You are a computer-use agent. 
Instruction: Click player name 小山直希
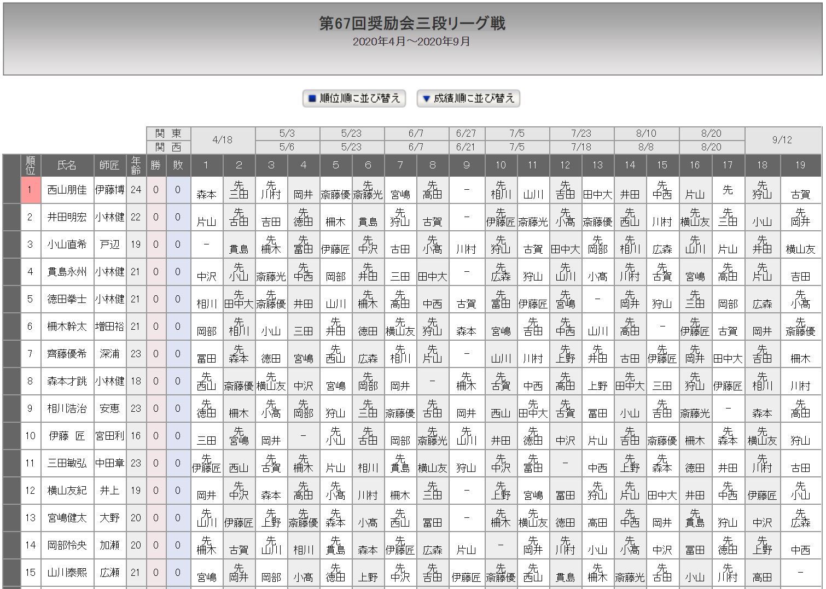tap(67, 244)
